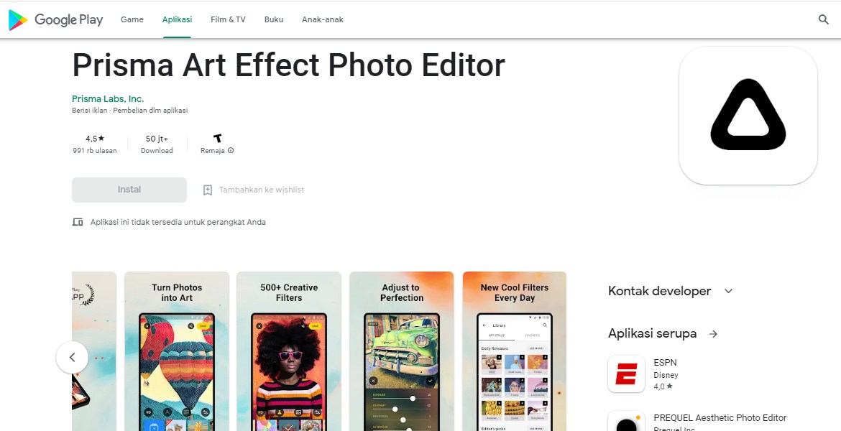This screenshot has width=841, height=431.
Task: Switch to the Game tab
Action: coord(132,19)
